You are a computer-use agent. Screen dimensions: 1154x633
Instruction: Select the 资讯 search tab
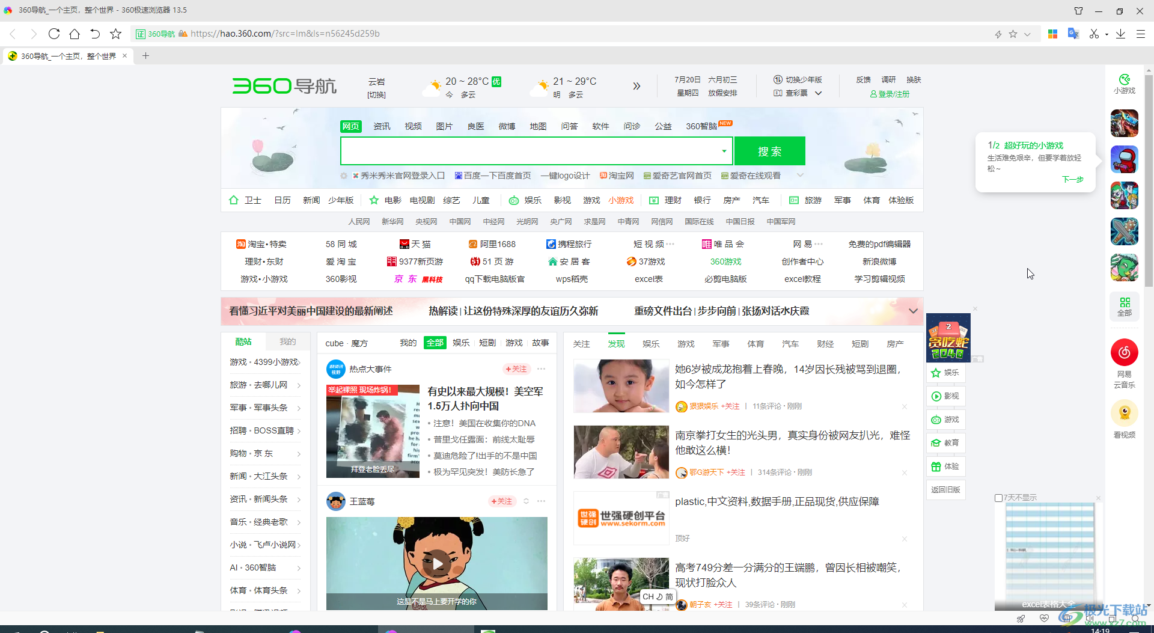tap(382, 126)
